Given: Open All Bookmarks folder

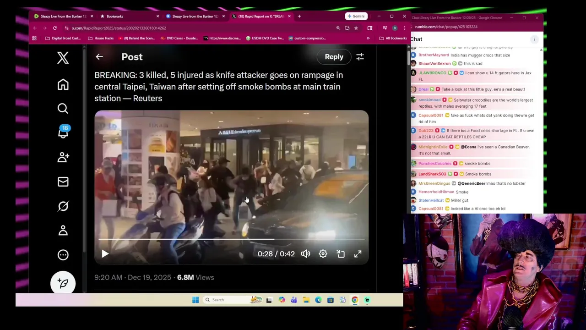Looking at the screenshot, I should [x=393, y=38].
